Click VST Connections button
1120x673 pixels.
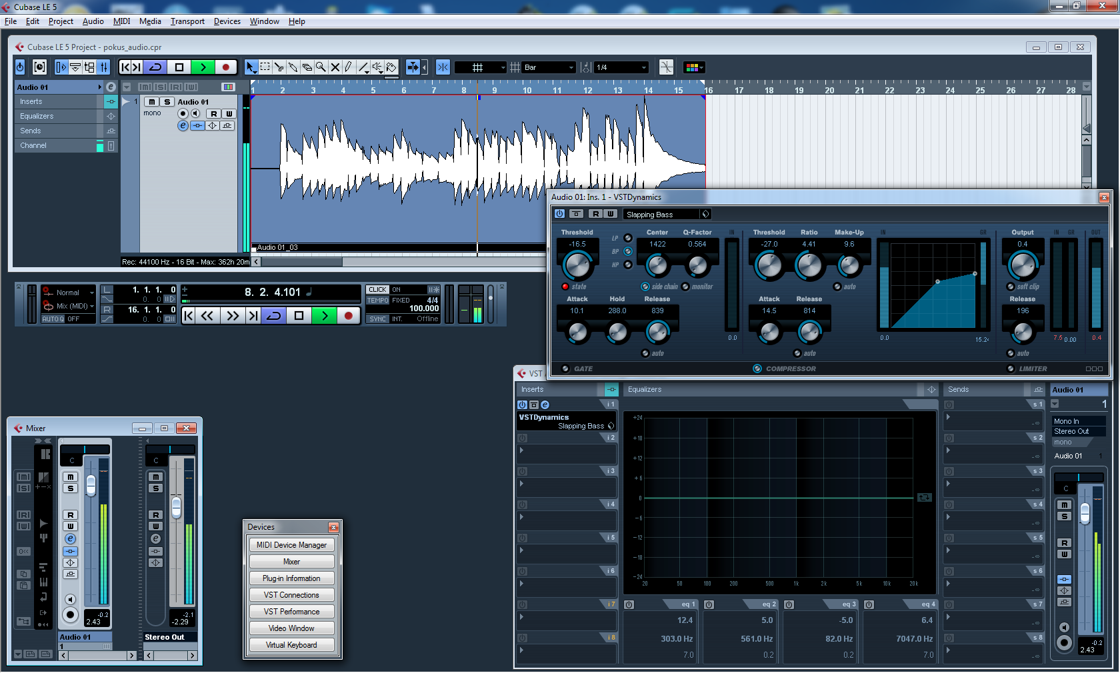[x=291, y=595]
